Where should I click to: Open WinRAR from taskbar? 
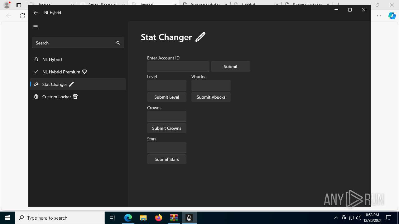pos(174,218)
